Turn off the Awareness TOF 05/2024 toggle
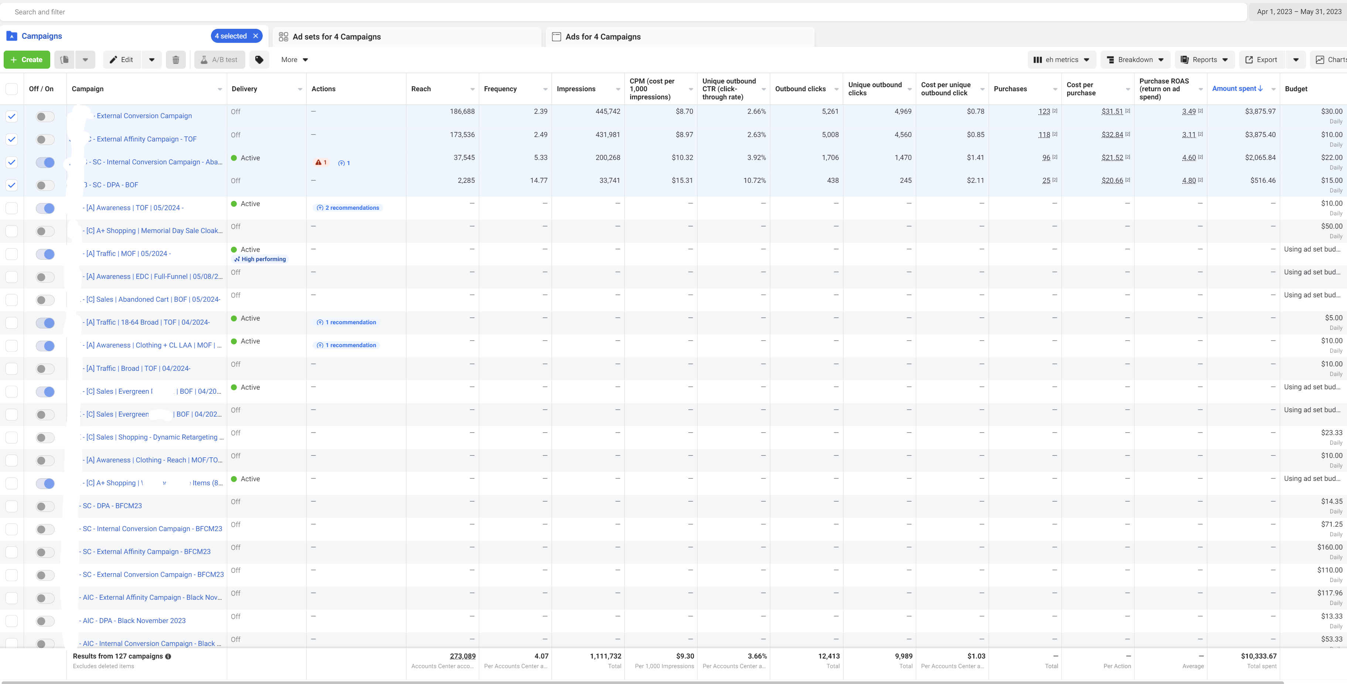The height and width of the screenshot is (684, 1347). (45, 208)
